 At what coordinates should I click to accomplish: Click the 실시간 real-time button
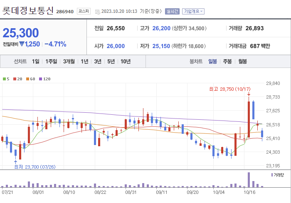pos(172,11)
